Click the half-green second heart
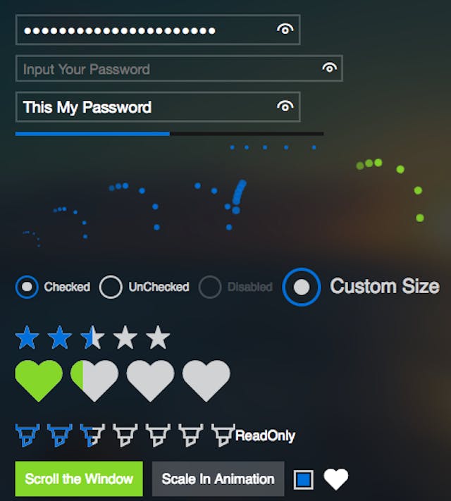Image resolution: width=451 pixels, height=501 pixels. [x=94, y=381]
